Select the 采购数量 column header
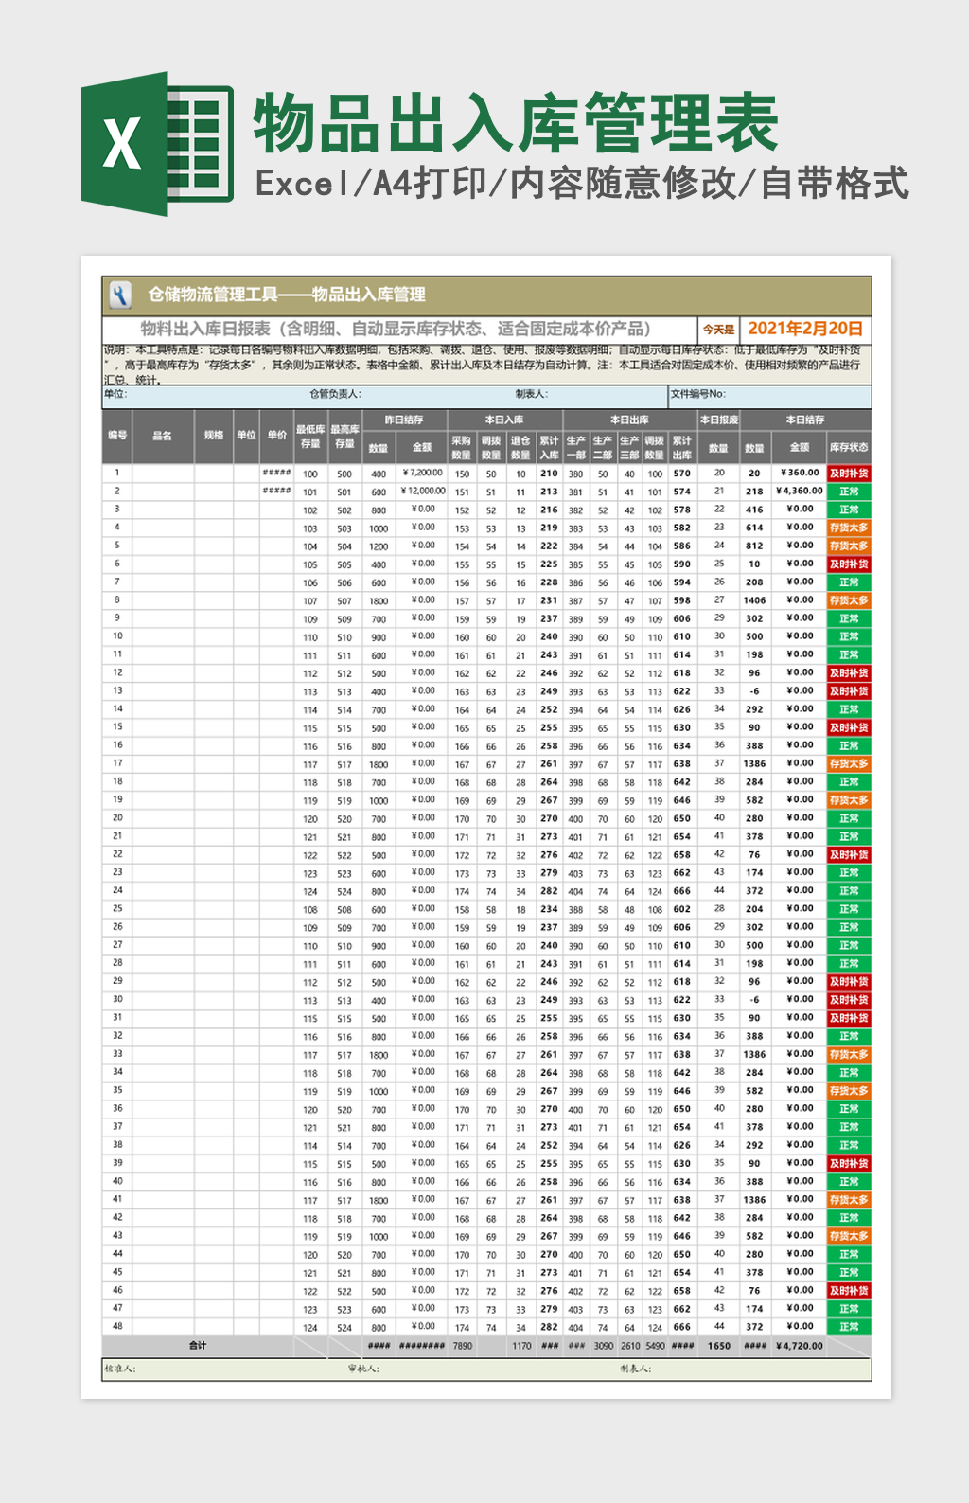This screenshot has width=969, height=1503. pos(462,447)
